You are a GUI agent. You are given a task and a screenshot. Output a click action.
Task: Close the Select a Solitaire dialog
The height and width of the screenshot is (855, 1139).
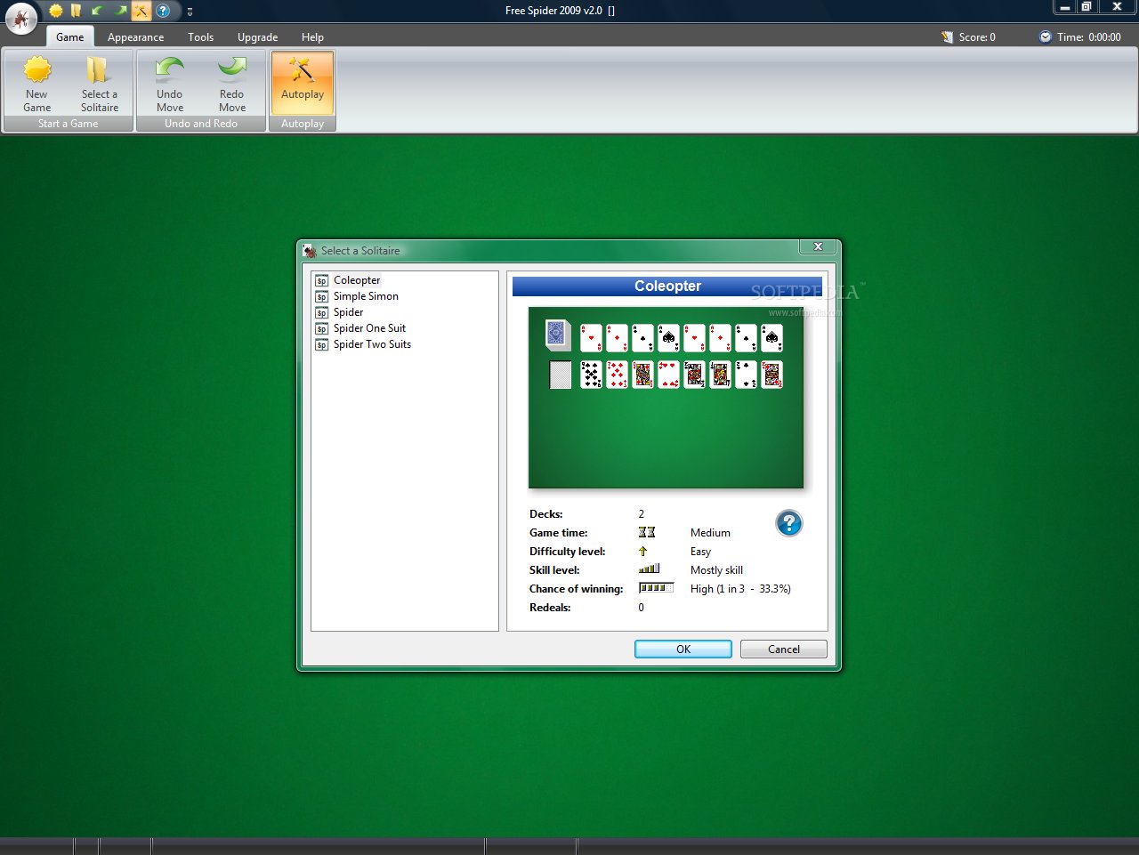click(818, 246)
